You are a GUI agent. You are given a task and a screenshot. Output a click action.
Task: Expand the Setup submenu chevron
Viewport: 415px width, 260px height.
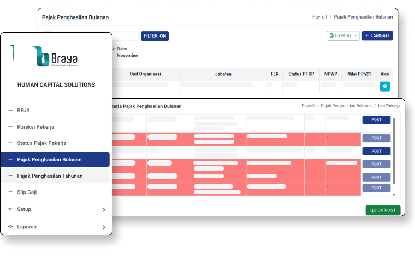pyautogui.click(x=104, y=209)
